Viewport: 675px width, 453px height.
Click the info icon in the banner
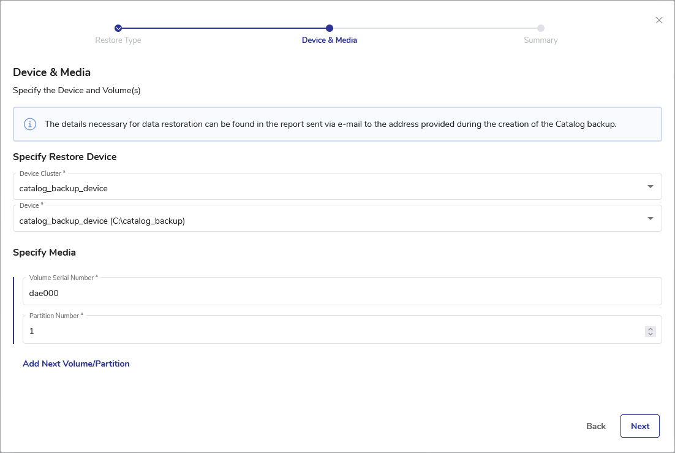point(30,124)
